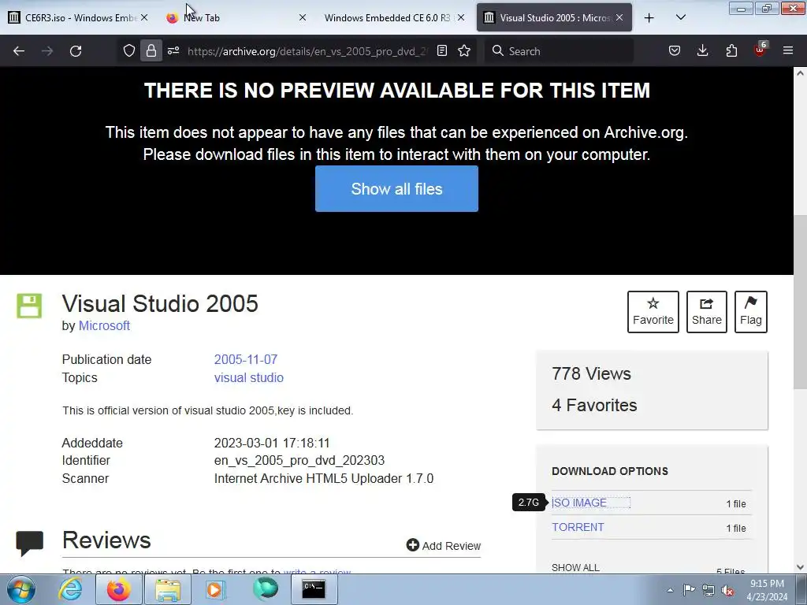Open Firefox hamburger application menu
The height and width of the screenshot is (605, 807).
788,50
